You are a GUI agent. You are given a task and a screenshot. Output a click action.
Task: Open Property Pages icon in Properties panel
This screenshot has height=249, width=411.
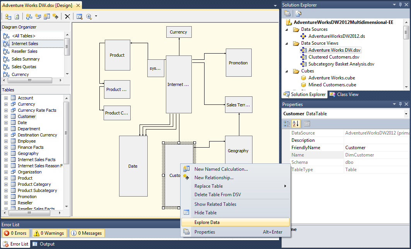pos(307,124)
